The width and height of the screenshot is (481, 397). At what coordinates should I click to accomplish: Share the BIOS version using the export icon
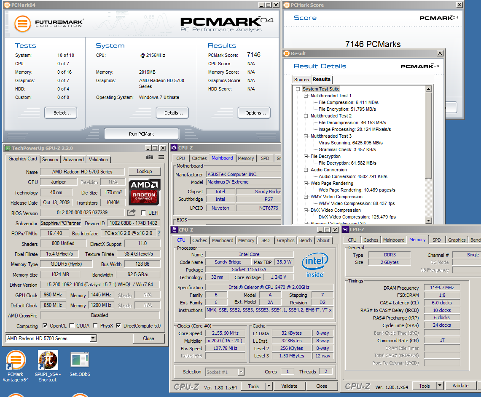click(x=131, y=212)
